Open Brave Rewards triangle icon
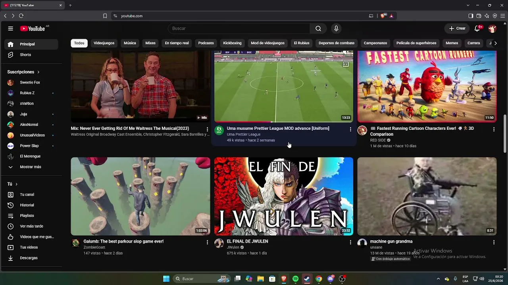This screenshot has width=508, height=285. [391, 16]
